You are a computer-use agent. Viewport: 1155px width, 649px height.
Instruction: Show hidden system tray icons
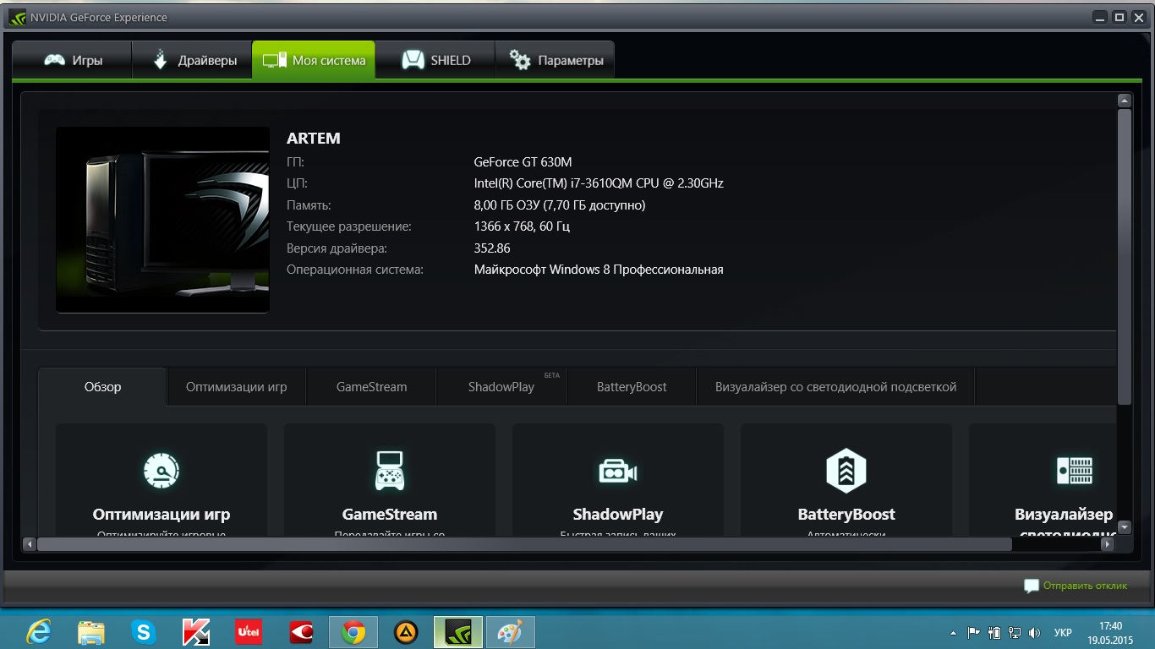point(954,633)
